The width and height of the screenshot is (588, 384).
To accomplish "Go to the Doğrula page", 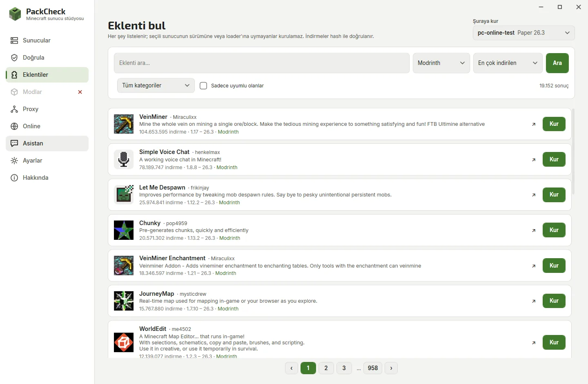I will click(x=47, y=58).
